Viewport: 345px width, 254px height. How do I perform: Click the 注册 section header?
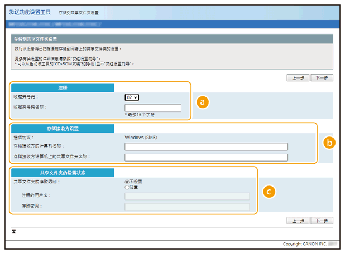(x=63, y=87)
